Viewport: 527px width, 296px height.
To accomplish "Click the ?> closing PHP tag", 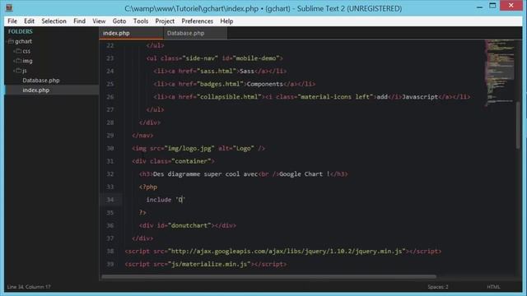I will [142, 213].
